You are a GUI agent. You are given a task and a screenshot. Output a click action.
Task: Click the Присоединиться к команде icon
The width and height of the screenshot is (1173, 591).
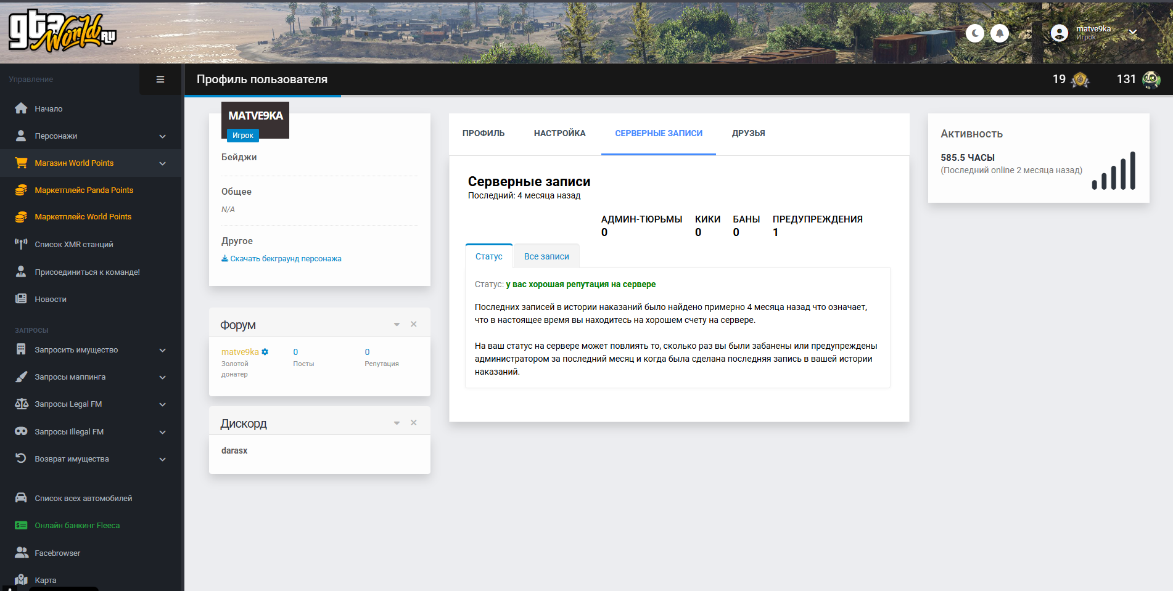point(21,271)
